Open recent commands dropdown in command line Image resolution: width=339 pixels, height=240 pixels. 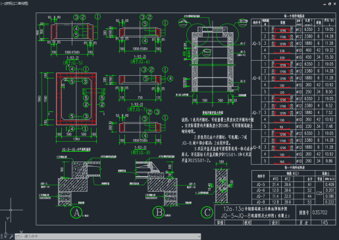(18, 237)
